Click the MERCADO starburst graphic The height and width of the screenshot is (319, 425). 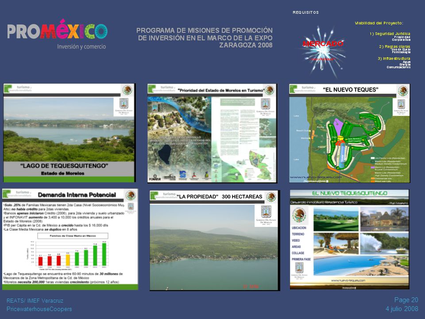pyautogui.click(x=323, y=51)
